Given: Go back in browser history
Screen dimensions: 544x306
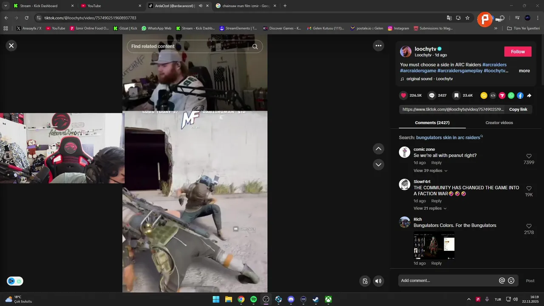Looking at the screenshot, I should [x=6, y=18].
